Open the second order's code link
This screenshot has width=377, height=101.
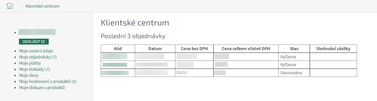click(x=115, y=65)
